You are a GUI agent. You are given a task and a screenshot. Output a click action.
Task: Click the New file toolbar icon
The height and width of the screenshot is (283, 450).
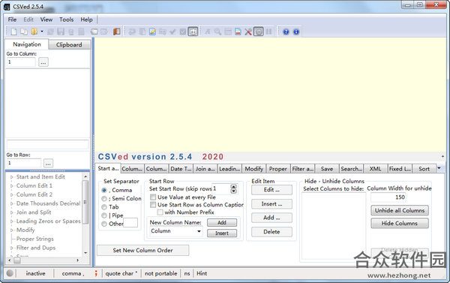[x=13, y=32]
